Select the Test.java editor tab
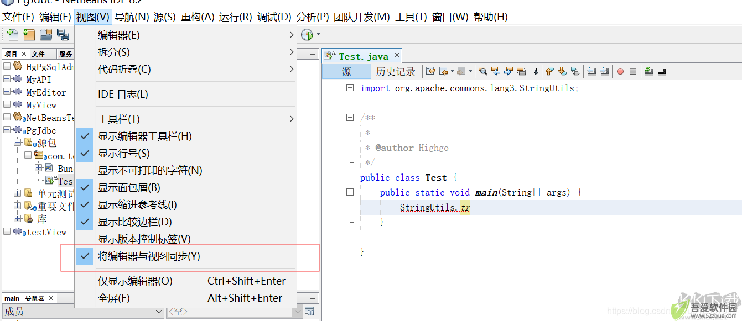The image size is (742, 321). pos(364,56)
